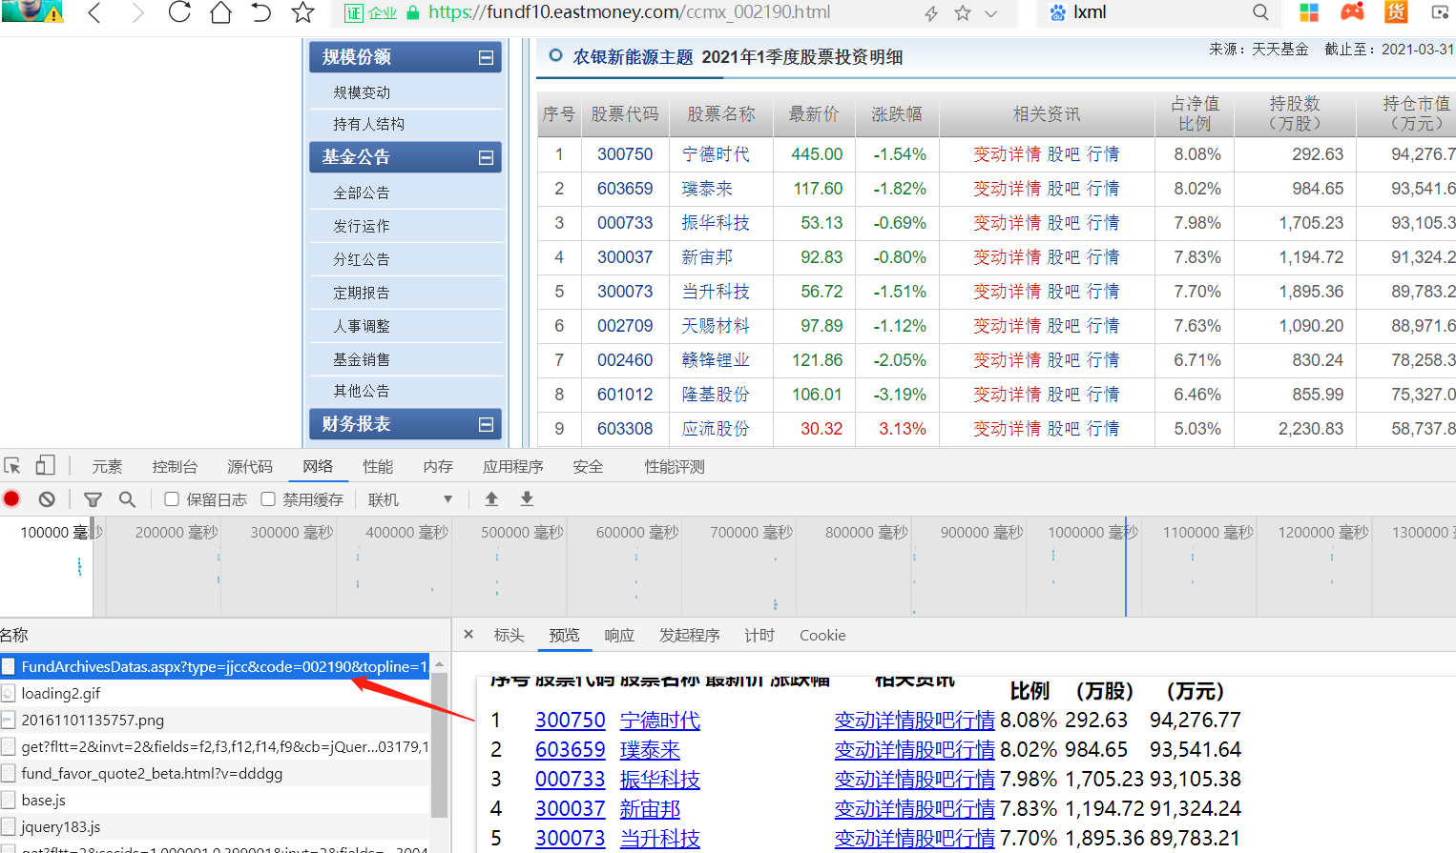The height and width of the screenshot is (853, 1456).
Task: Reload the page with the refresh icon
Action: pyautogui.click(x=179, y=12)
